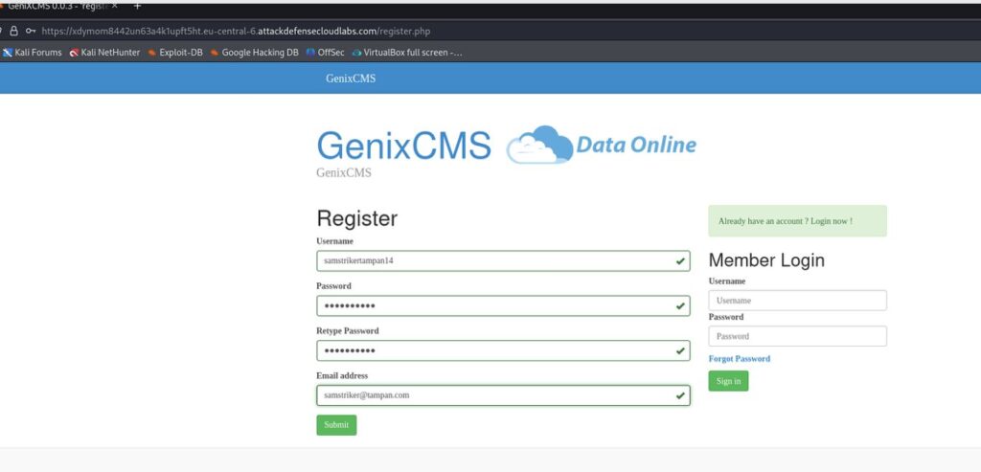Open the VirtualBox full screen bookmark
The image size is (981, 472).
point(407,53)
